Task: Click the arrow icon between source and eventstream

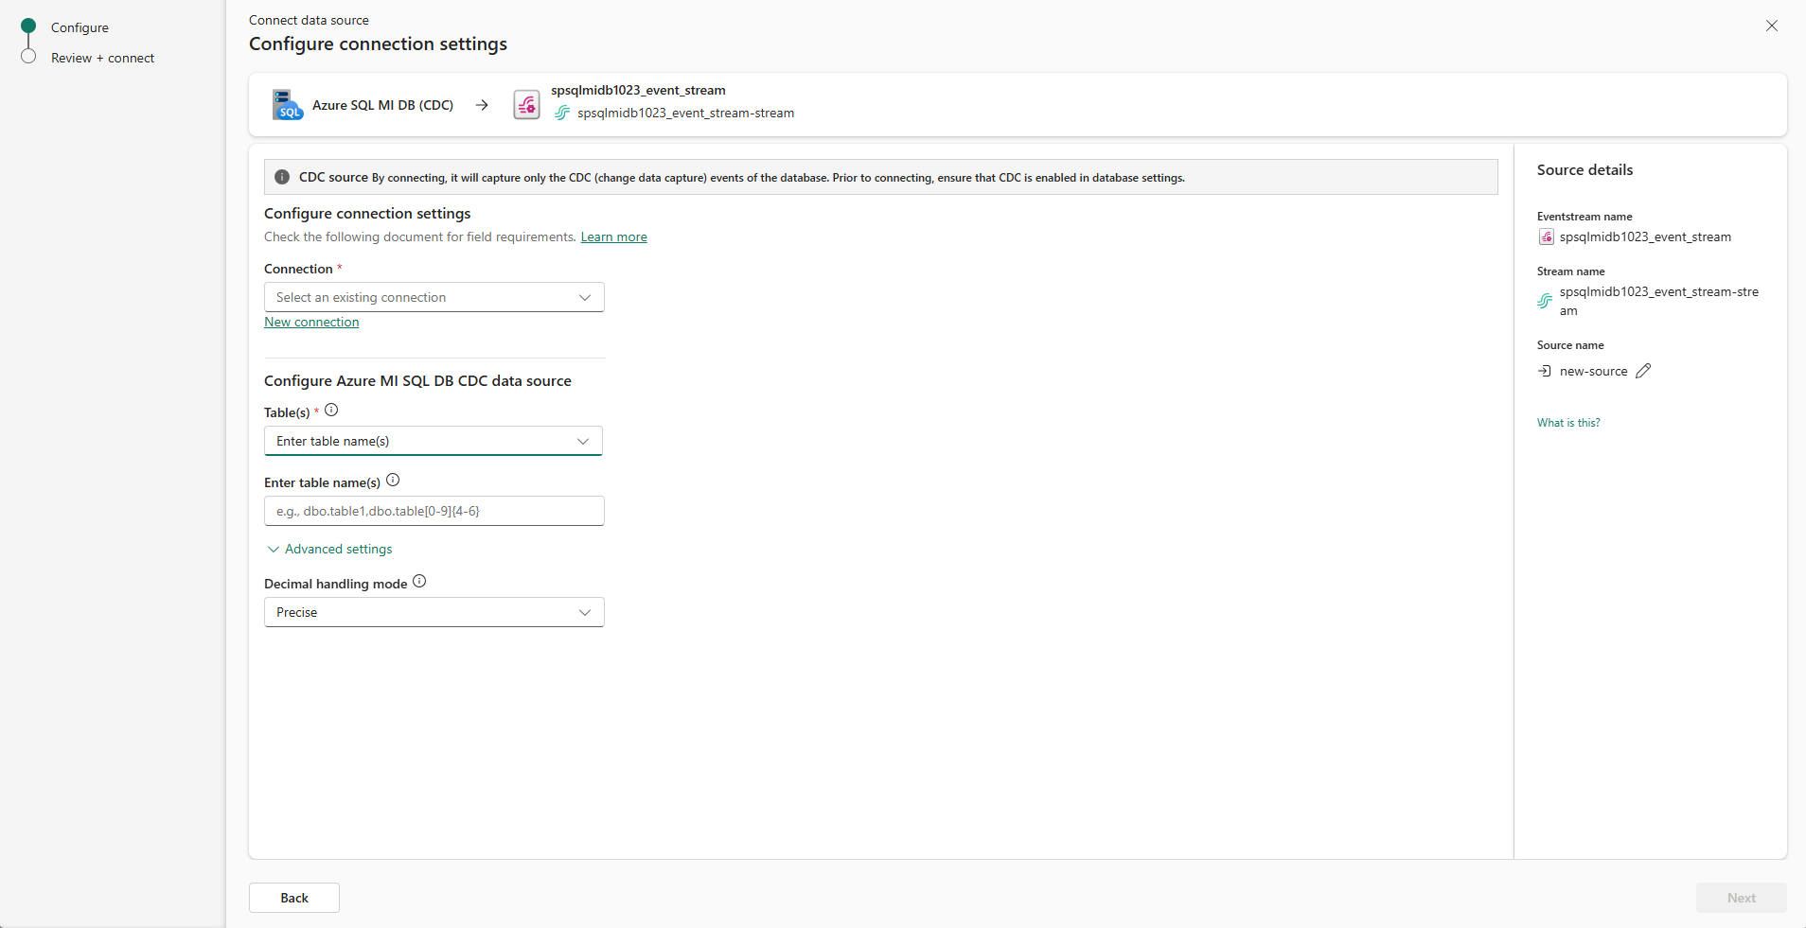Action: 482,104
